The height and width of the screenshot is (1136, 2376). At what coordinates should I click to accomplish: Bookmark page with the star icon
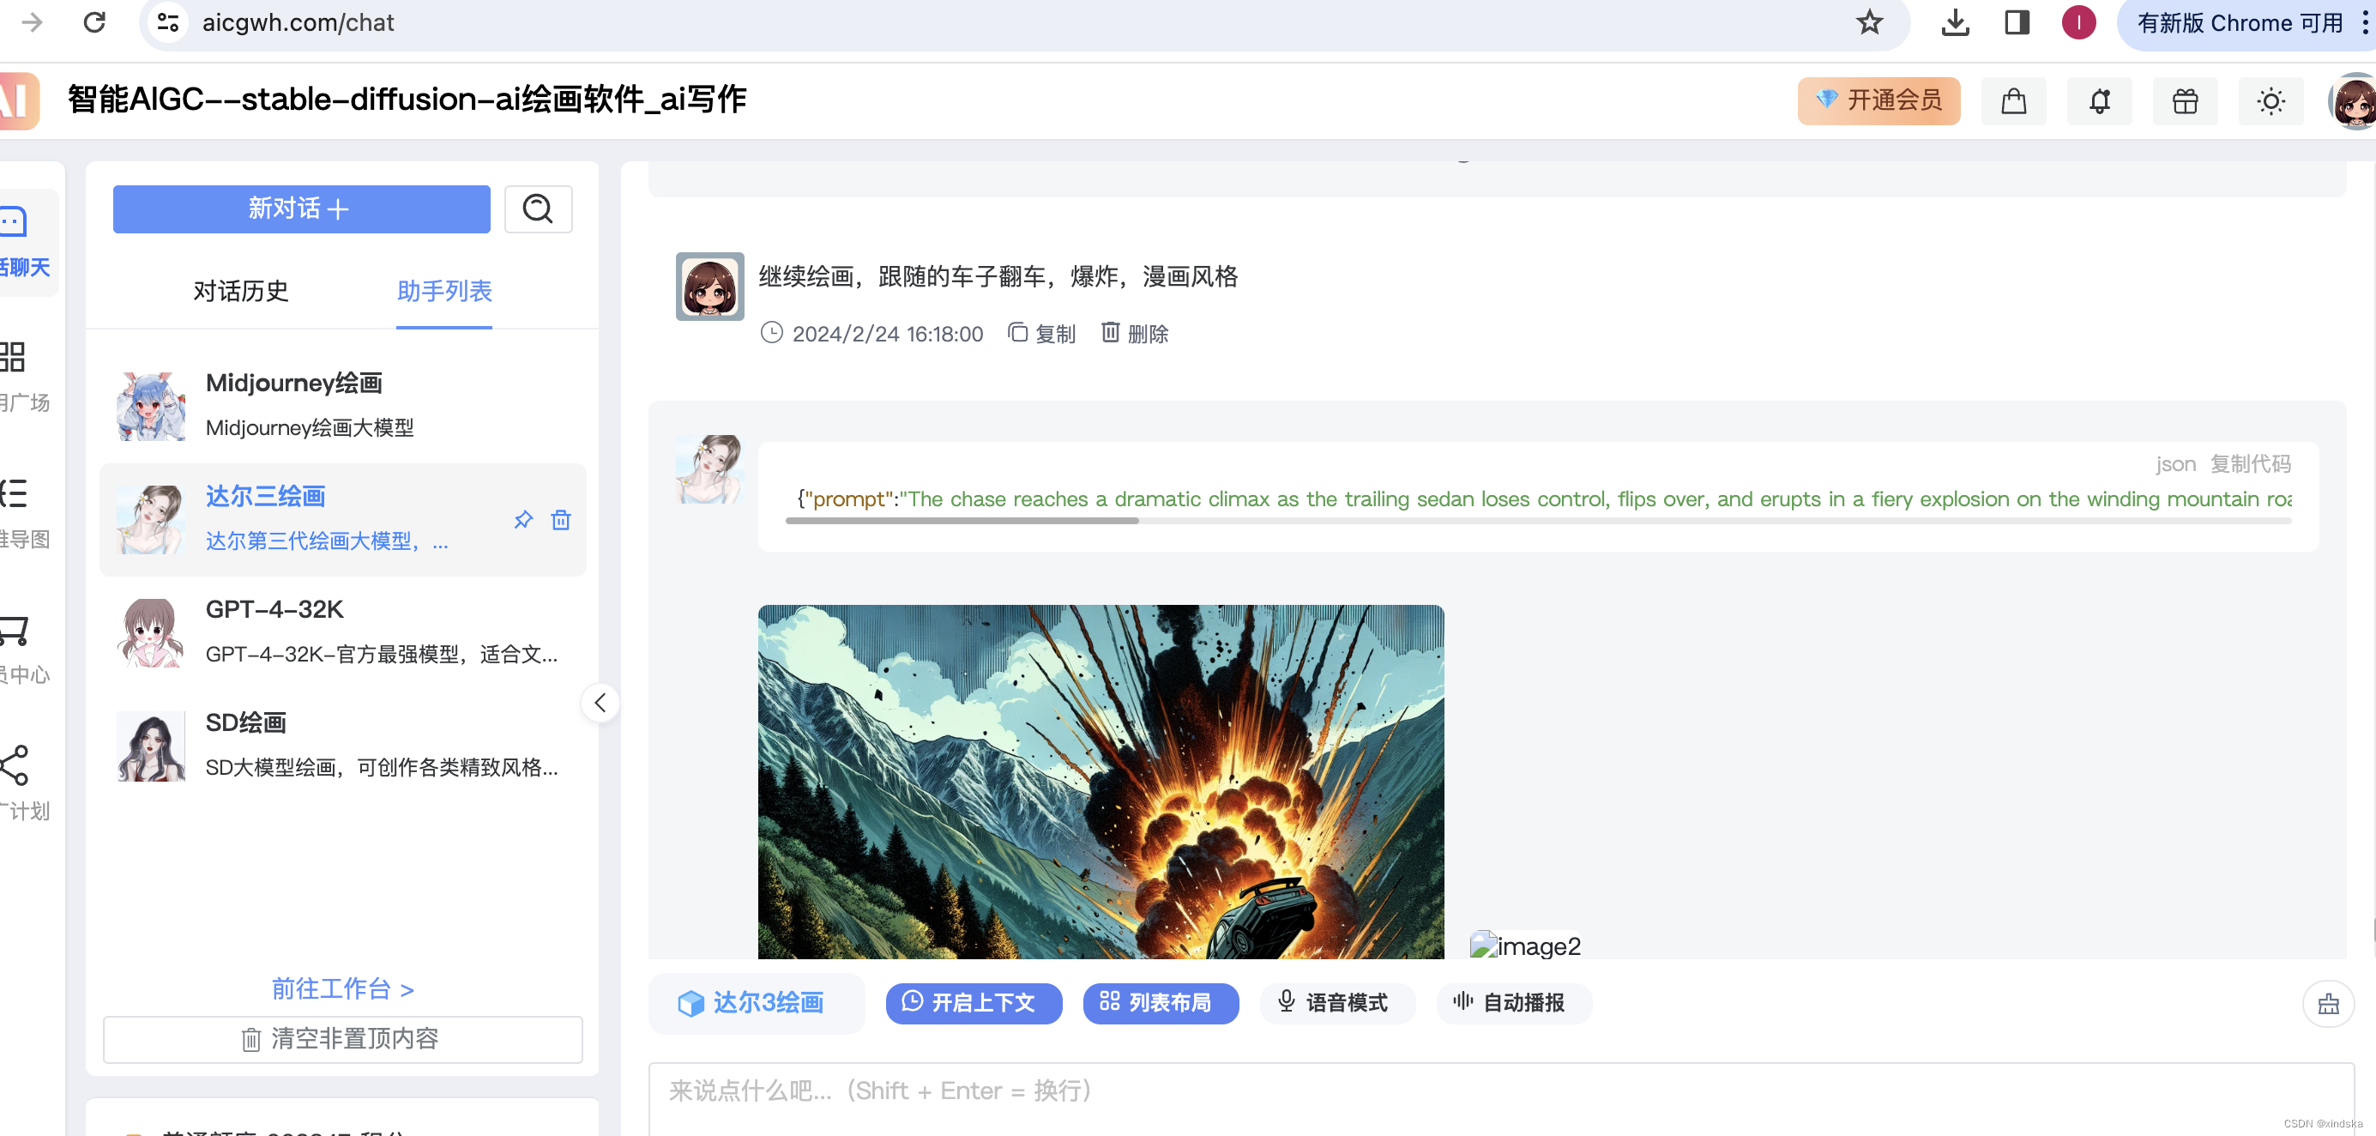(x=1869, y=22)
